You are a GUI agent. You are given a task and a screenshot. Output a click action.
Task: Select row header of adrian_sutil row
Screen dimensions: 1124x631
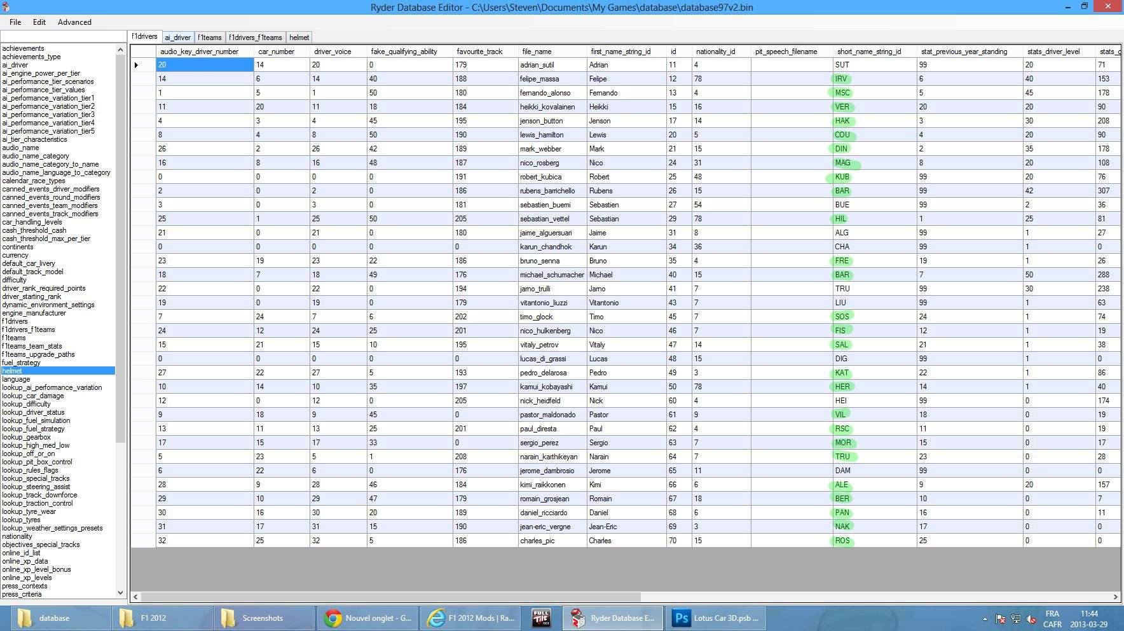143,65
